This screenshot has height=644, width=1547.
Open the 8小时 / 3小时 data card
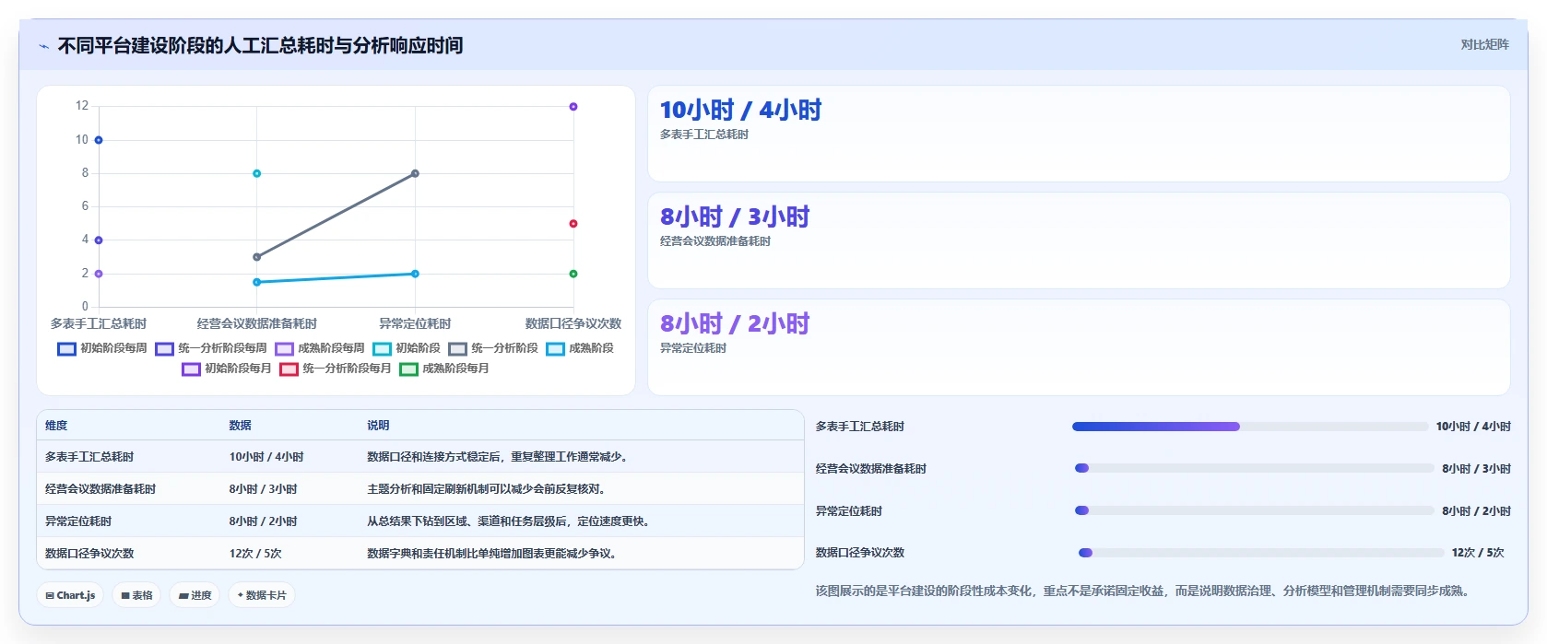click(x=1079, y=240)
